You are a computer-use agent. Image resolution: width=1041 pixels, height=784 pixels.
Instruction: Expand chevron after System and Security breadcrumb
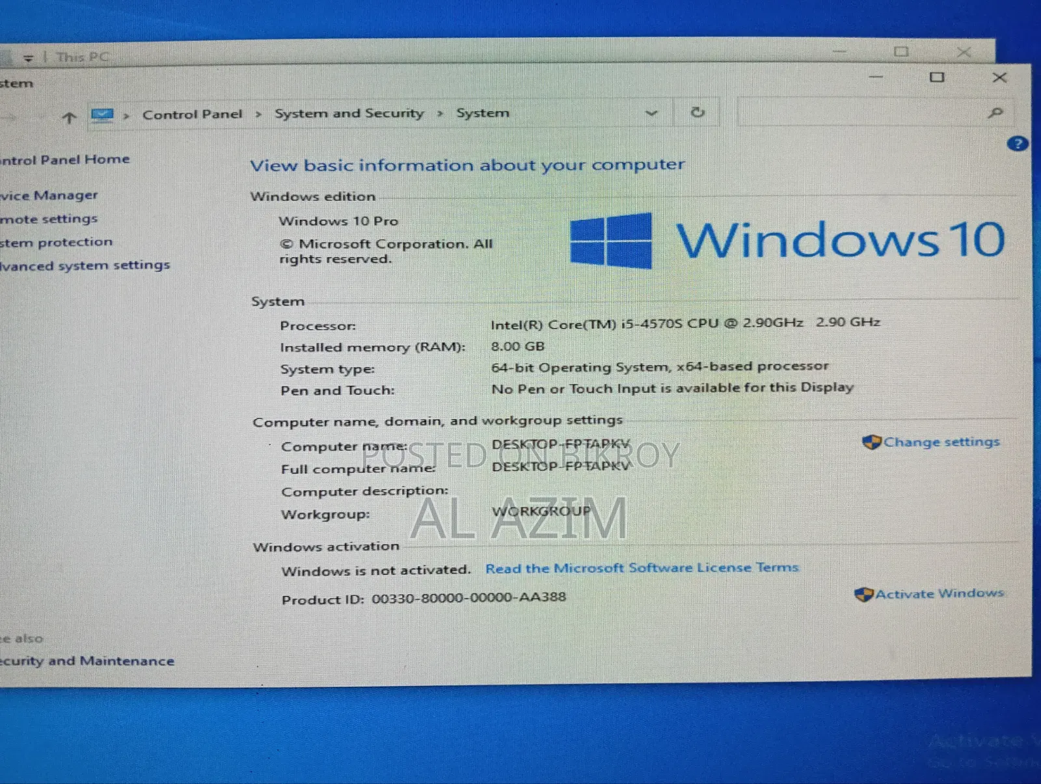pos(440,114)
